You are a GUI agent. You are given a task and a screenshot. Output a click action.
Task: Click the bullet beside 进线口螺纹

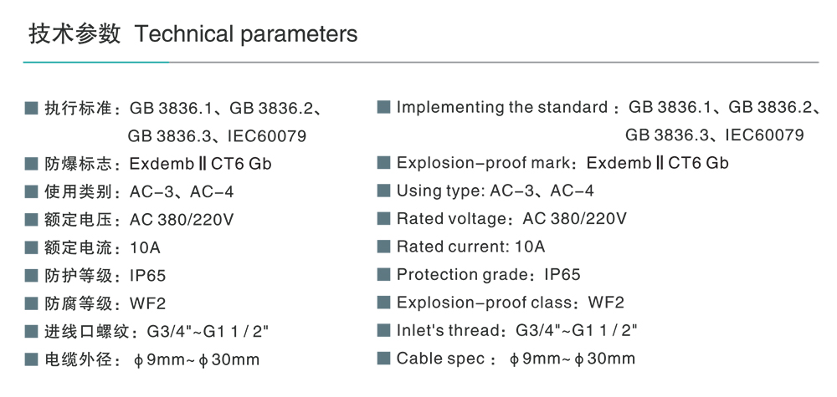tap(32, 331)
